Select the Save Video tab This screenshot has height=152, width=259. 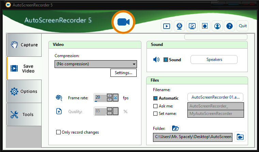[x=24, y=68]
